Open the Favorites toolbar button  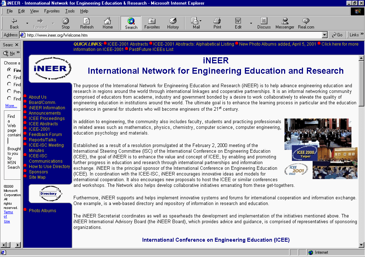[x=152, y=23]
